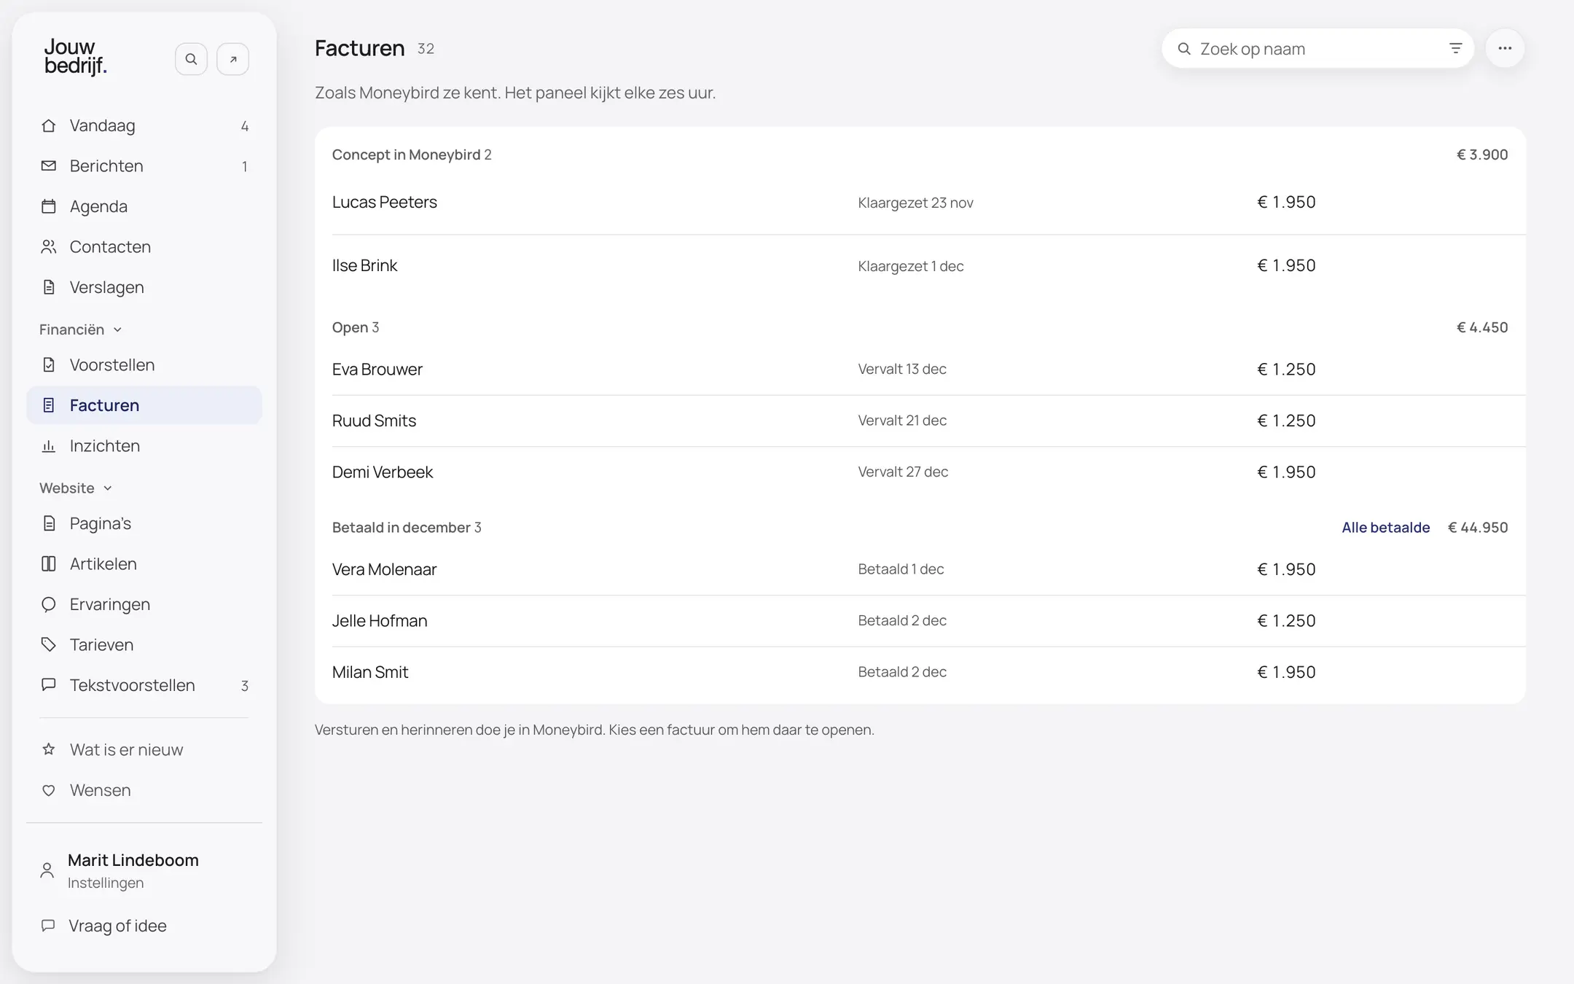The width and height of the screenshot is (1574, 984).
Task: Click the € 44.950 paid total
Action: (1478, 528)
